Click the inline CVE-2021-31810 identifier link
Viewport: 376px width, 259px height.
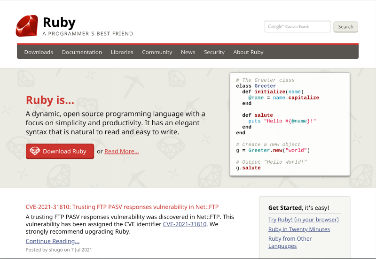[x=185, y=224]
